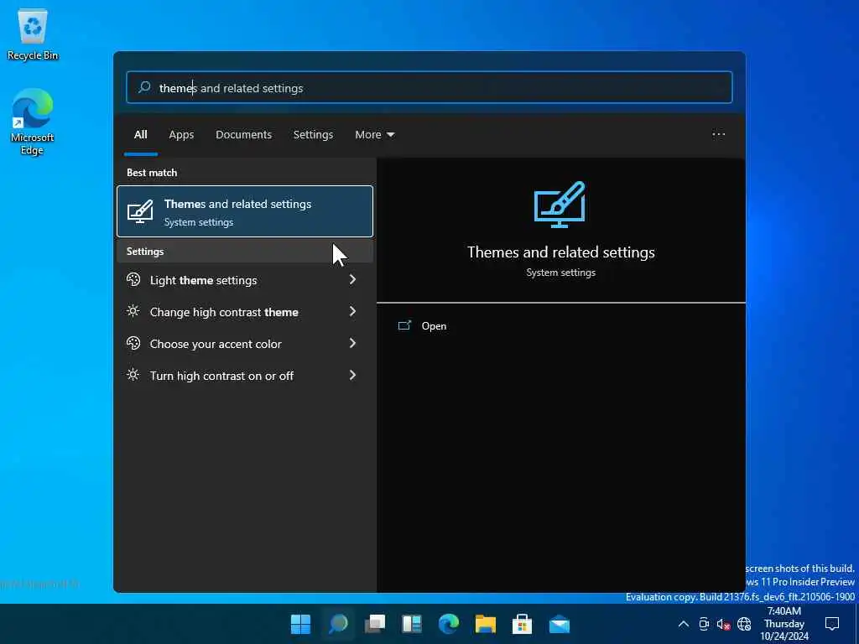Expand arrow for Change high contrast theme

point(352,312)
